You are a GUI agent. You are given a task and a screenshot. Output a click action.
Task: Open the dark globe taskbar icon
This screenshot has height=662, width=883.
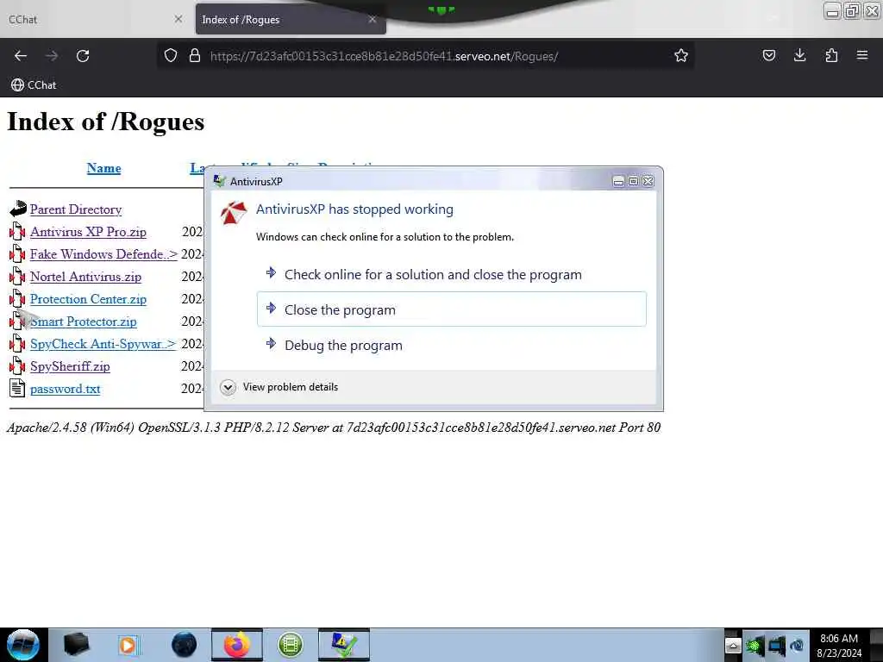pos(184,645)
